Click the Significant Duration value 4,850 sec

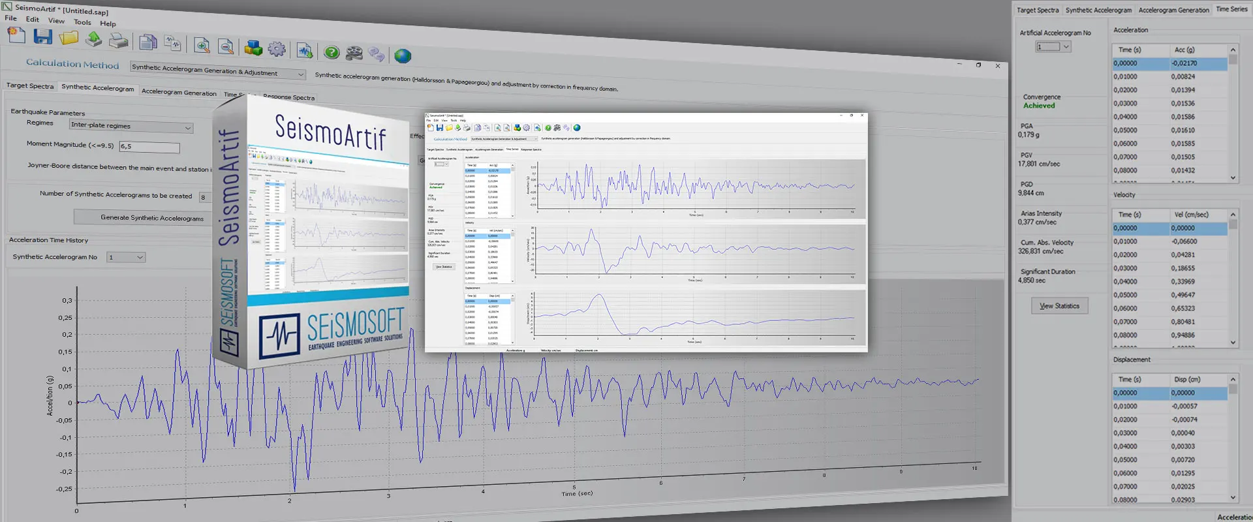pyautogui.click(x=1032, y=281)
